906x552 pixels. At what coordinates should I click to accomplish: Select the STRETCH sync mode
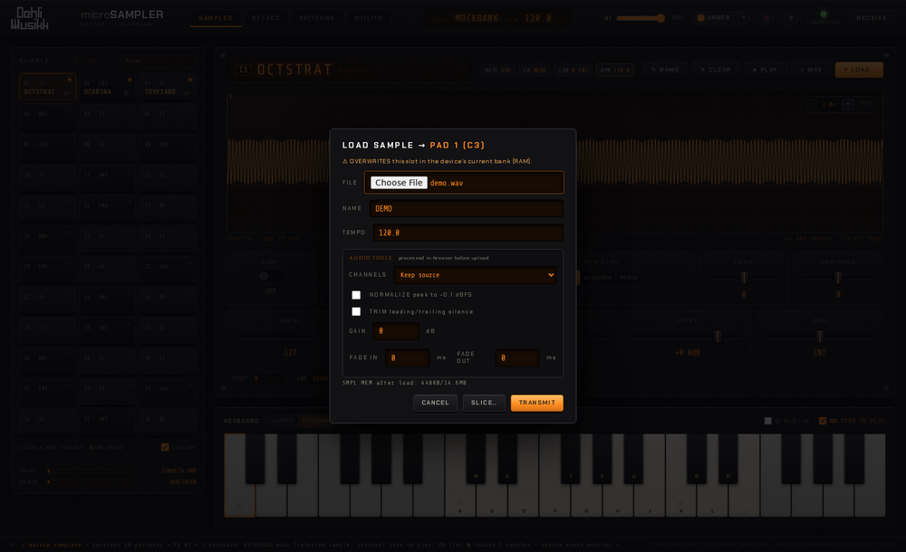pos(597,278)
